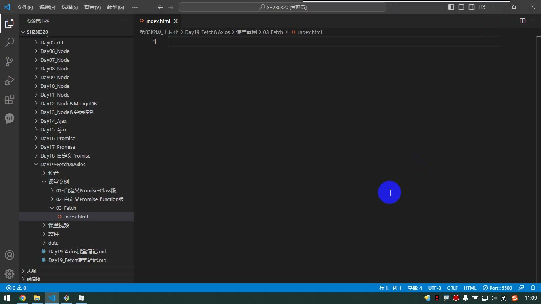
Task: Open the Search view in activity bar
Action: (x=10, y=42)
